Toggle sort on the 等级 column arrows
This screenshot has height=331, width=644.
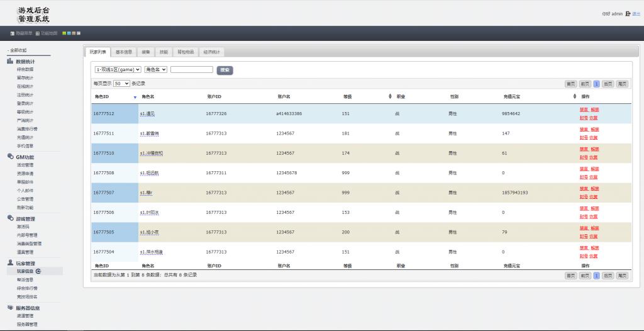(x=391, y=96)
